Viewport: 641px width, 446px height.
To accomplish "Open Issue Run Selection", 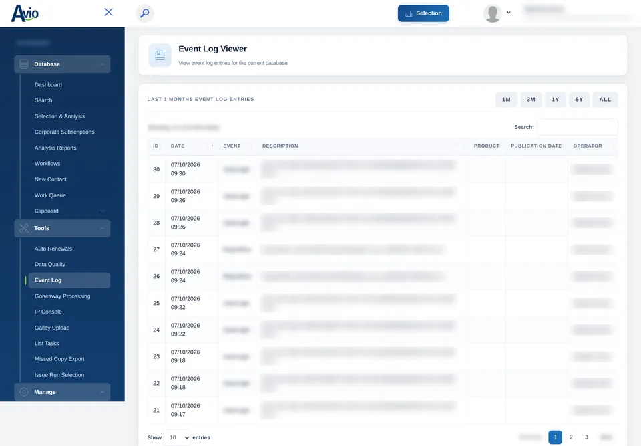I will click(x=59, y=375).
